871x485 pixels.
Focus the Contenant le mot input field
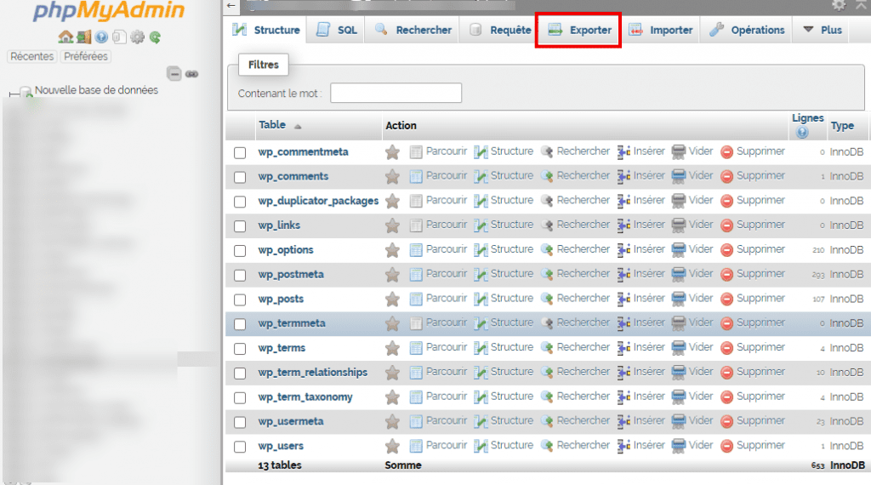click(396, 93)
